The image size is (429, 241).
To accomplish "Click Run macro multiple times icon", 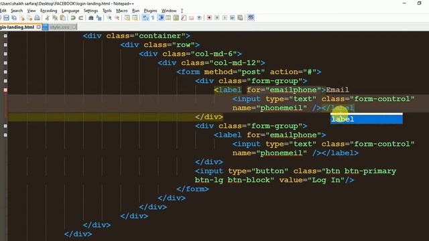I will [233, 18].
